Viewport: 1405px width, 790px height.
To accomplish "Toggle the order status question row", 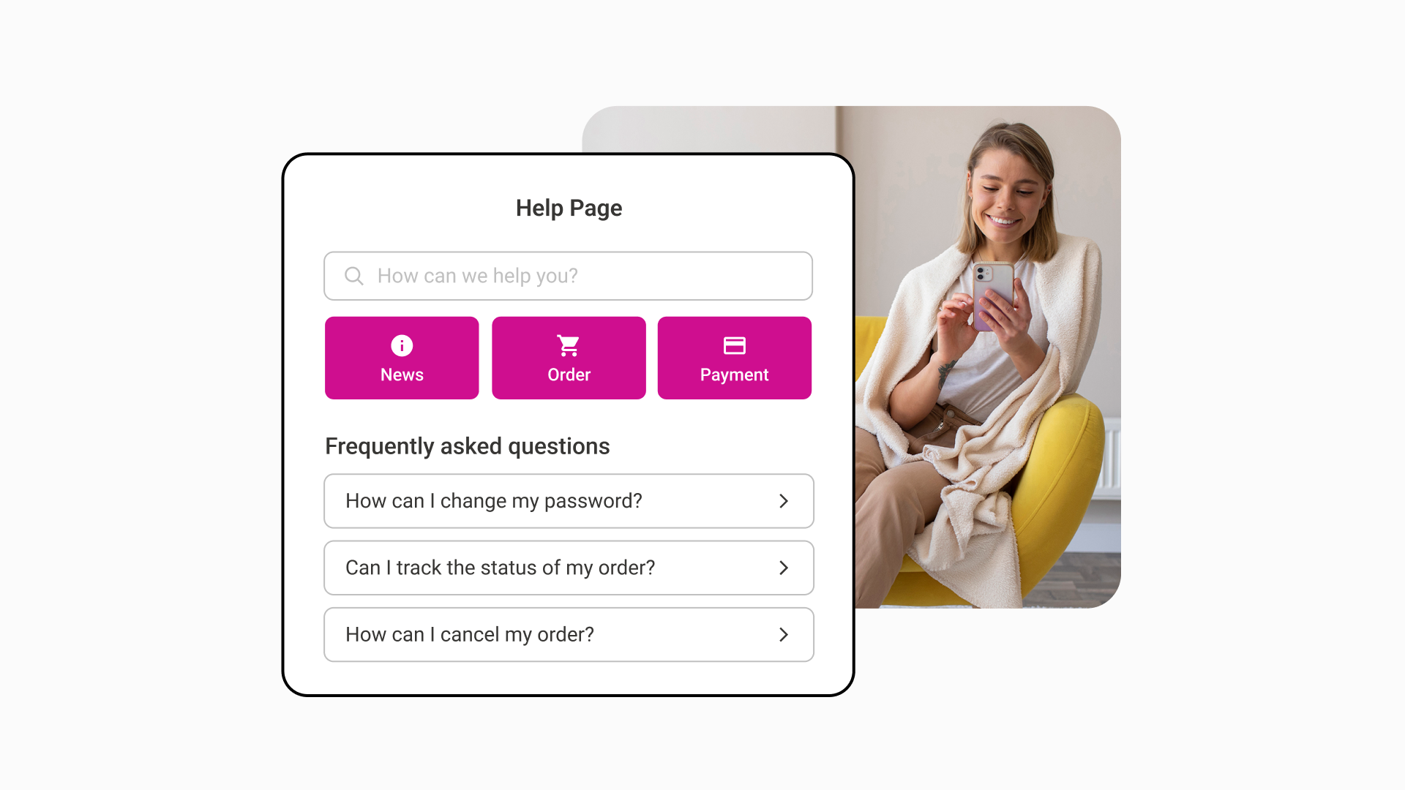I will (569, 567).
